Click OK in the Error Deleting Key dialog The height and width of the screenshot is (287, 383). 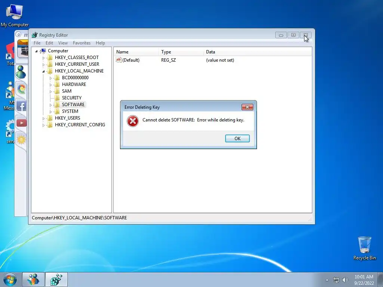coord(237,138)
